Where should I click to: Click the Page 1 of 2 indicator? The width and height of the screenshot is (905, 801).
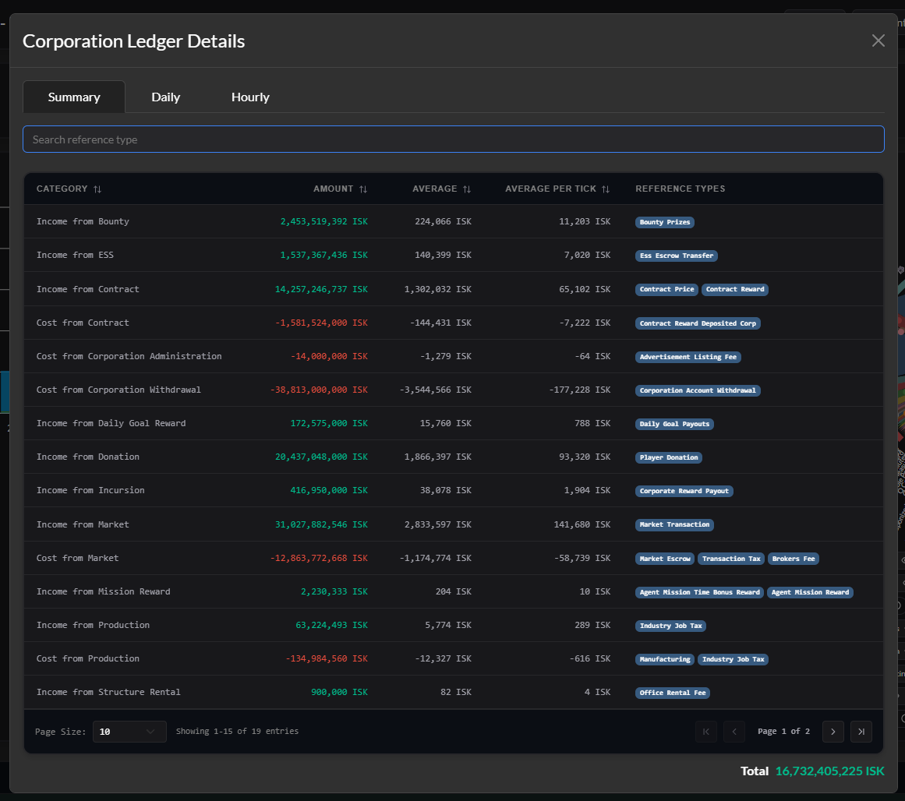click(783, 731)
